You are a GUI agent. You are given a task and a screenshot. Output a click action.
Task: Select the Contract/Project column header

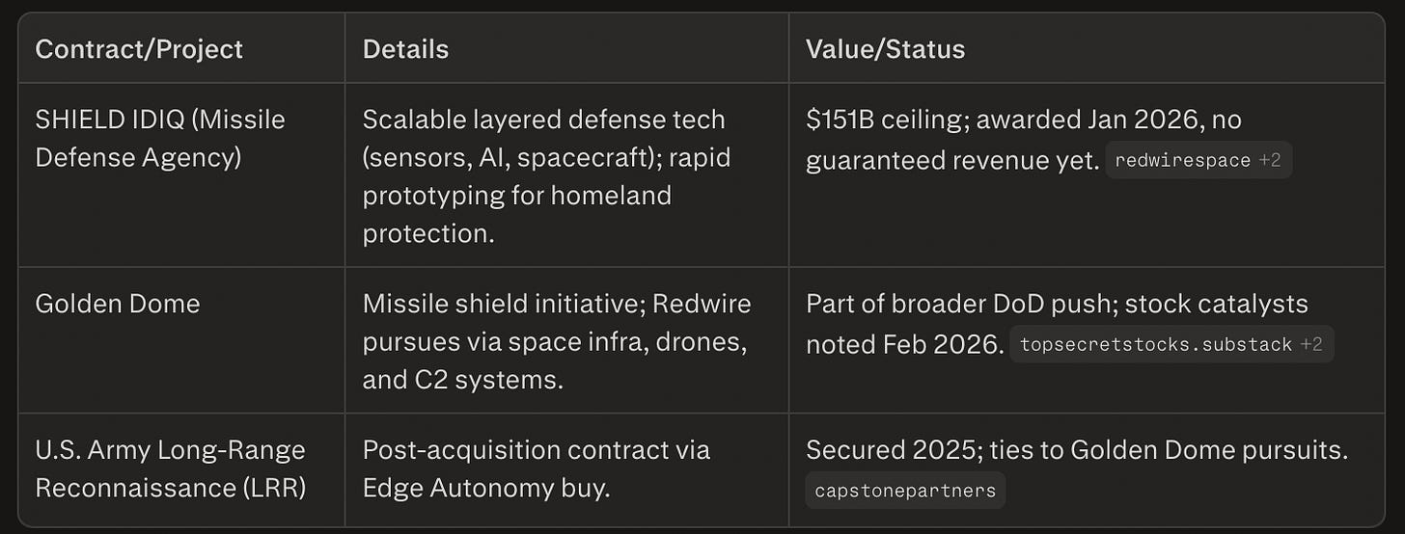139,49
